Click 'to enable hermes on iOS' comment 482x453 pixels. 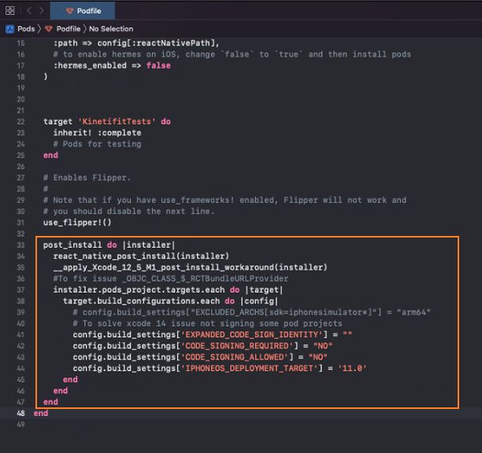(x=232, y=54)
